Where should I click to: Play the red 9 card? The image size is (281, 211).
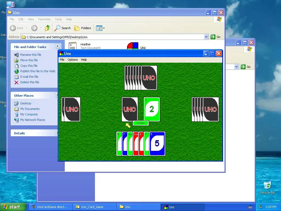click(x=141, y=144)
